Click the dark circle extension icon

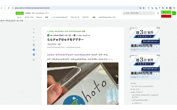[x=166, y=8]
